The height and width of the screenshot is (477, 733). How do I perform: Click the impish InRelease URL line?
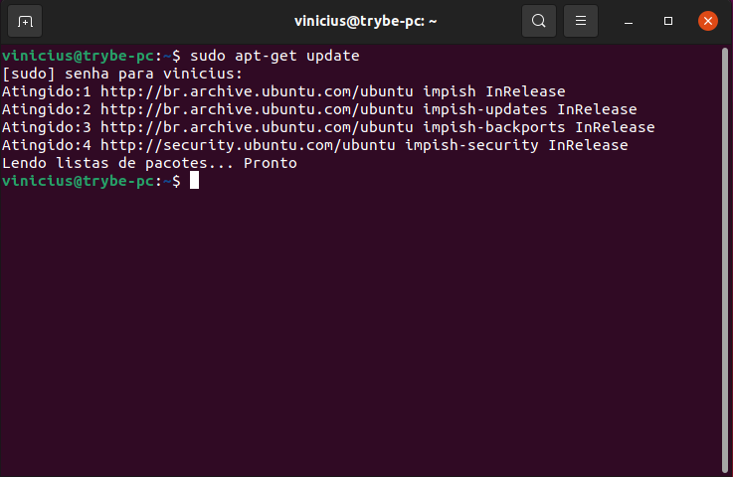283,91
